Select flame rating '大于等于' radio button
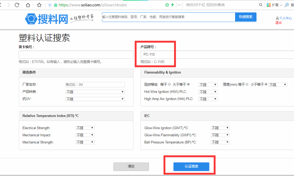Image resolution: width=294 pixels, height=176 pixels. click(x=188, y=84)
